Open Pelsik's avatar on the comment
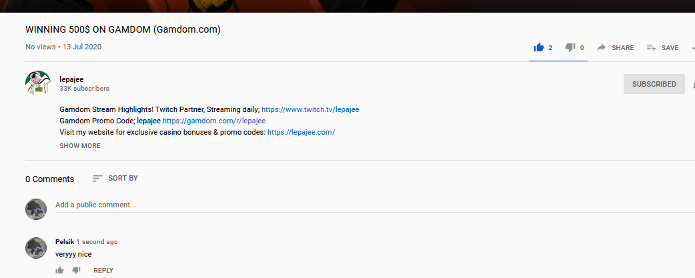 click(36, 247)
